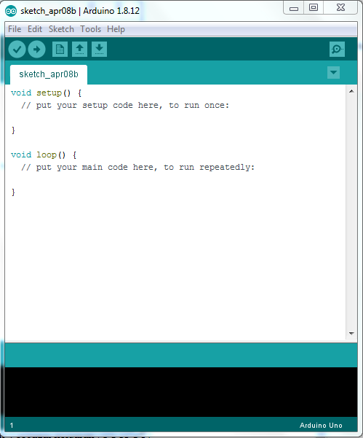Screen dimensions: 363x438
Task: Open a sketch with the Open icon
Action: click(79, 50)
